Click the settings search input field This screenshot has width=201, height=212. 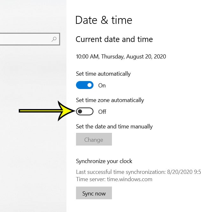[x=30, y=39]
